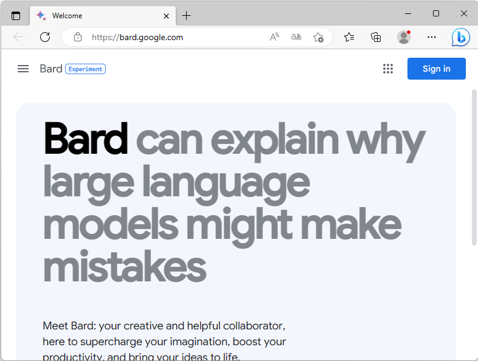Select the Welcome tab

pyautogui.click(x=103, y=16)
